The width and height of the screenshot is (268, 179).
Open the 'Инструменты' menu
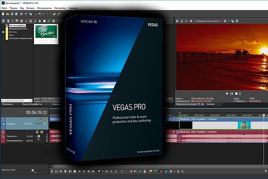coord(44,8)
